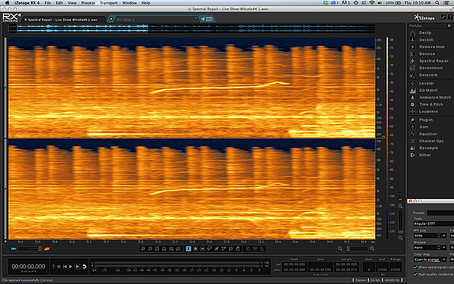Toggle the waveform view icon beside the opacity slider
Viewport: 454px width, 284px height.
[x=14, y=249]
